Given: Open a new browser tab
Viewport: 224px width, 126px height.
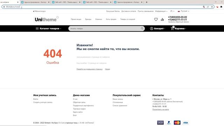Looking at the screenshot, I should [x=146, y=2].
